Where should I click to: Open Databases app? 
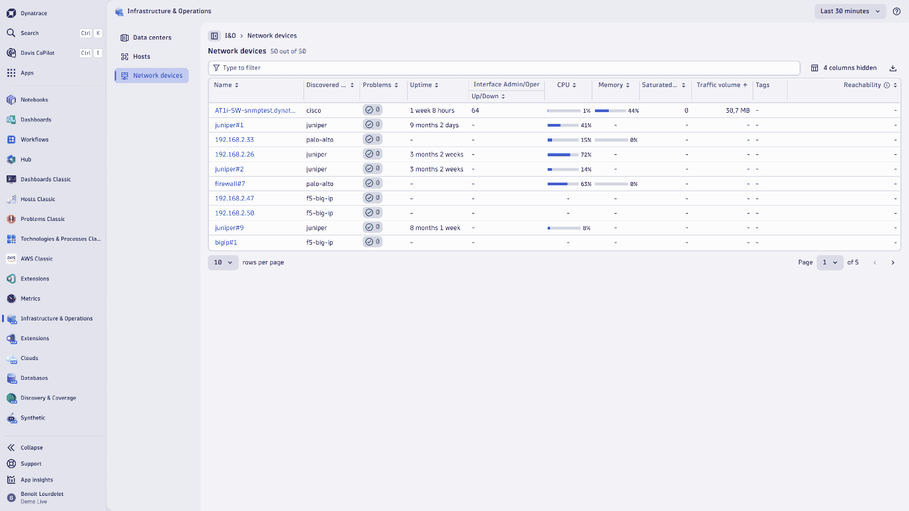pyautogui.click(x=34, y=378)
